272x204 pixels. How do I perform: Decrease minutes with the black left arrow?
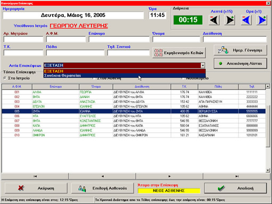[214, 20]
